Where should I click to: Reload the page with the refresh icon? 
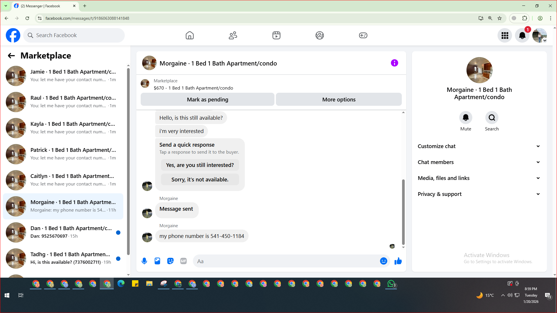[x=27, y=18]
